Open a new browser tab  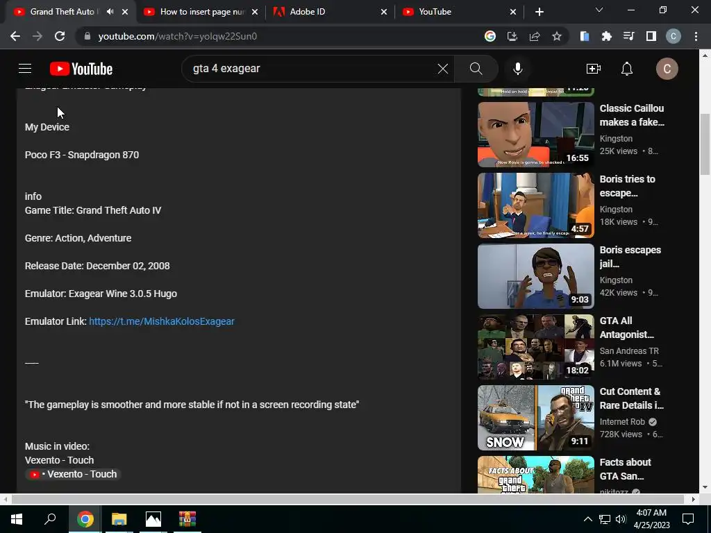click(539, 12)
